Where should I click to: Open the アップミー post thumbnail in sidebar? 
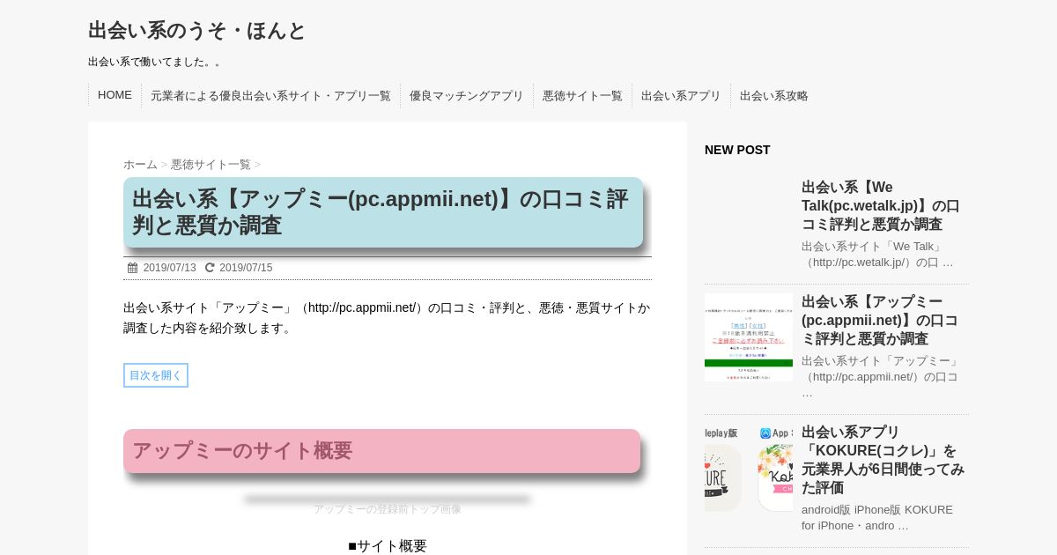tap(749, 337)
